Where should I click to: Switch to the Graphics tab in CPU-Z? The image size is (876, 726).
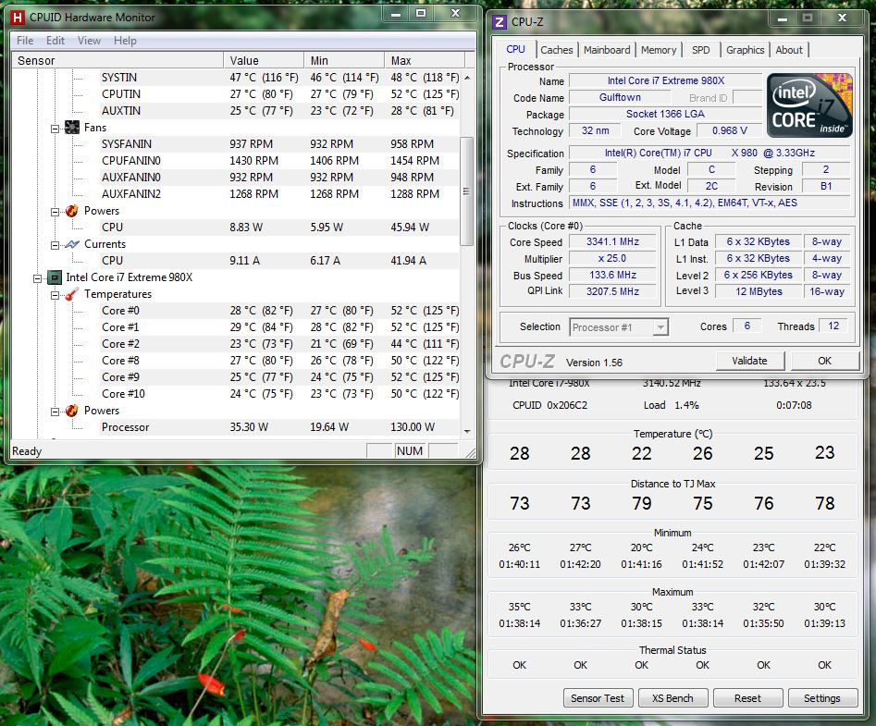(745, 50)
